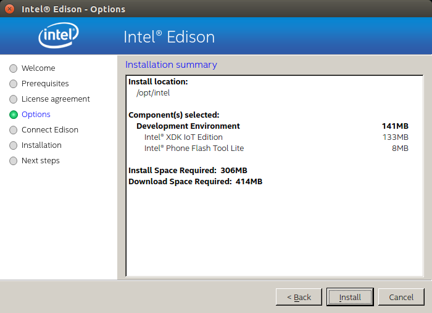Click the Welcome step label

click(x=38, y=68)
